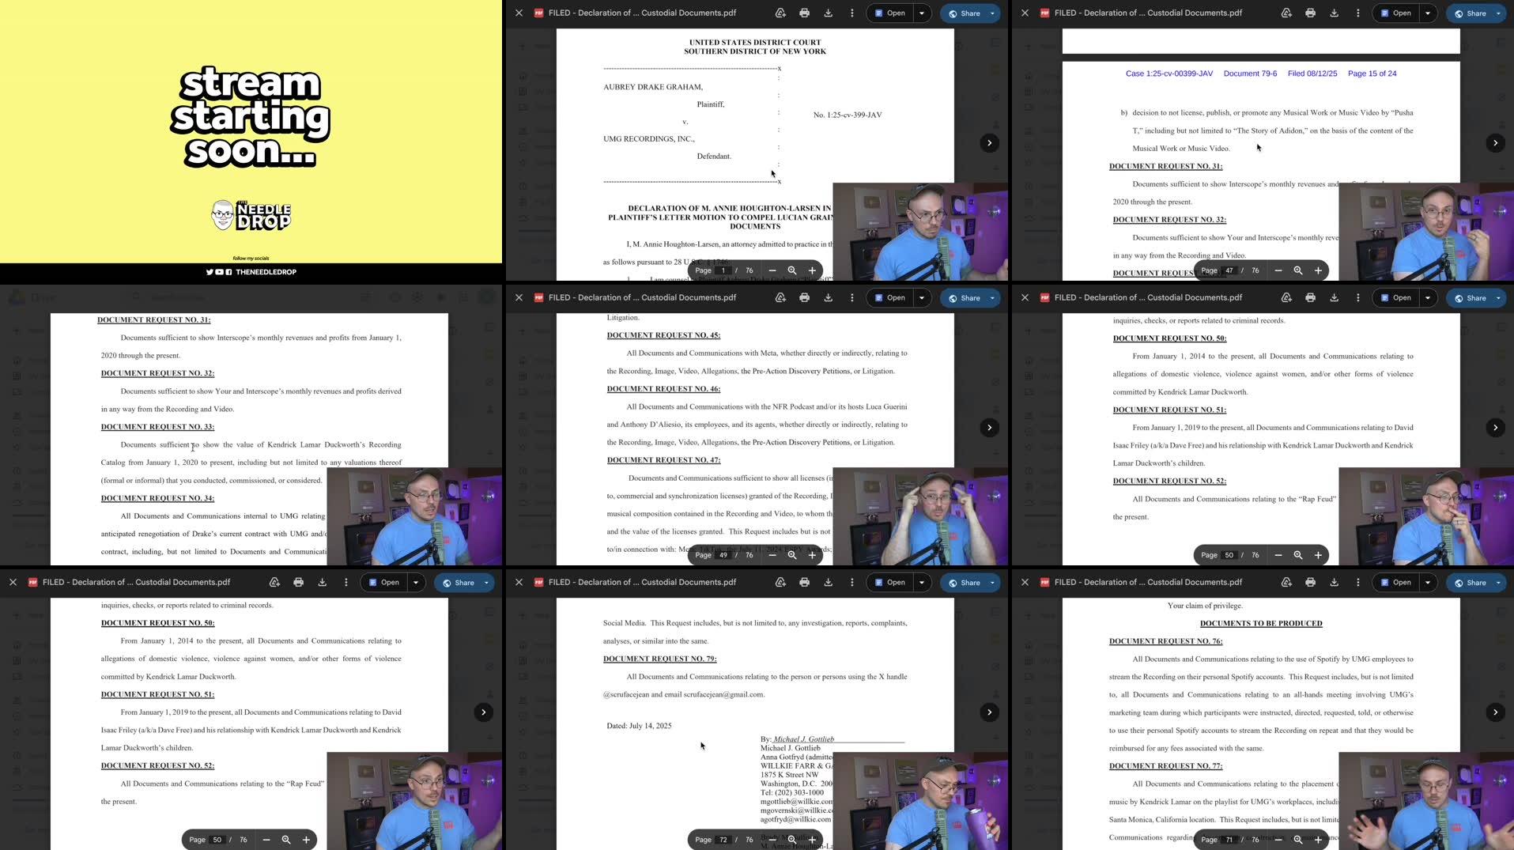1514x850 pixels.
Task: Click Open button in page 1 viewer
Action: 890,13
